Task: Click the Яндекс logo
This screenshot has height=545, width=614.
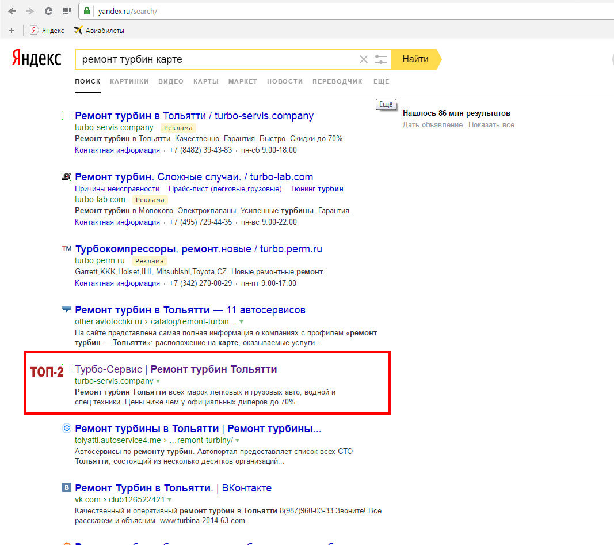Action: point(36,58)
